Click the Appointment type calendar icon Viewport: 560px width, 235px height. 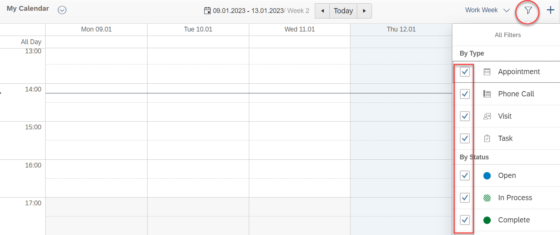click(x=487, y=72)
